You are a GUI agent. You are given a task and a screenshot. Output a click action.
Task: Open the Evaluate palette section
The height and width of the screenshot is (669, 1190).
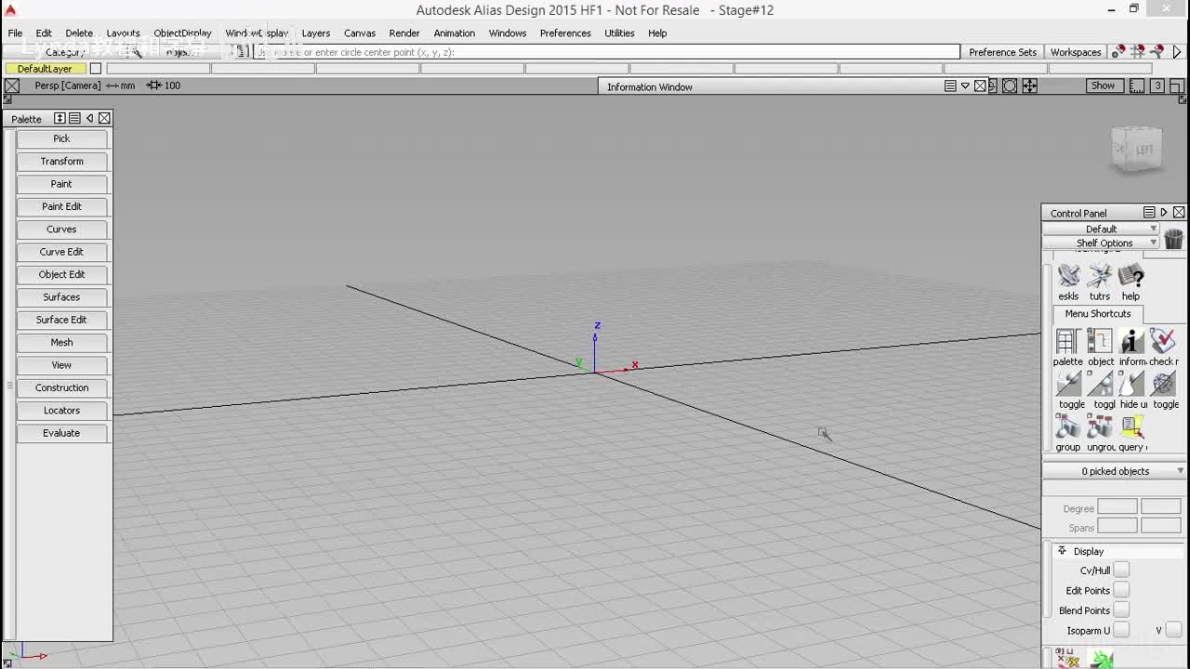point(61,433)
